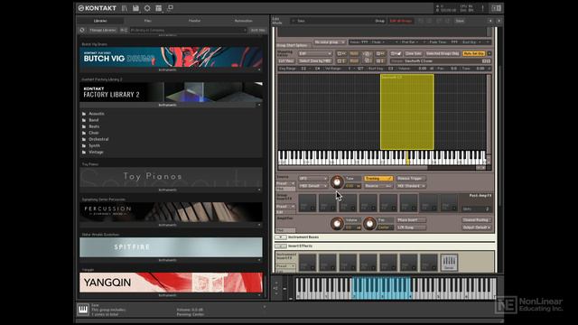Click the Instr Nav button
Viewport: 578px width, 325px height.
(257, 30)
